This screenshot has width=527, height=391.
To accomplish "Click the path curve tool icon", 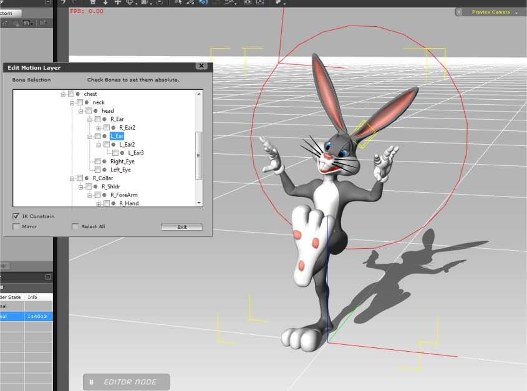I will [230, 2].
